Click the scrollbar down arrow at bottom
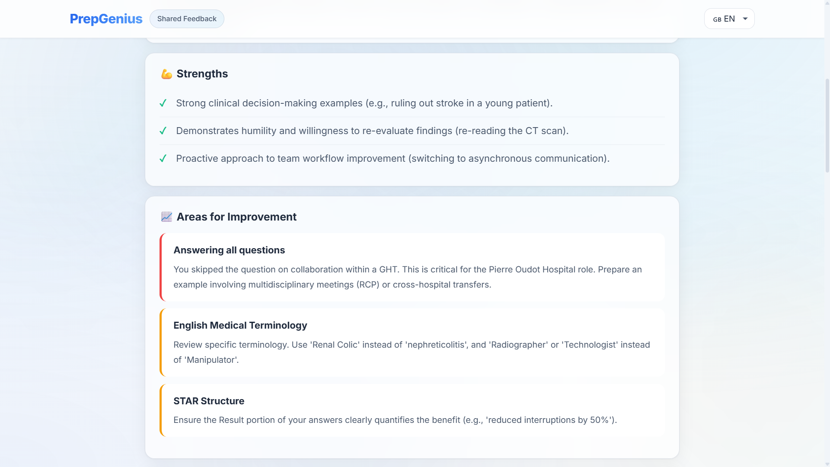 827,464
